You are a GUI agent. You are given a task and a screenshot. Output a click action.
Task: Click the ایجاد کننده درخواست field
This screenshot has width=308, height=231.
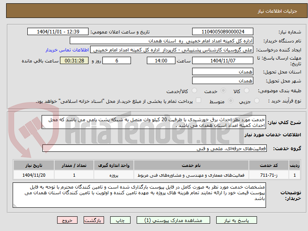pos(172,50)
